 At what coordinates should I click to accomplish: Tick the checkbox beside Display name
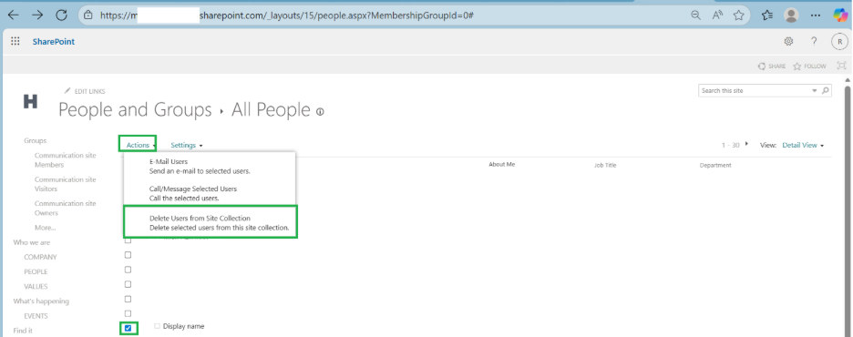[x=158, y=326]
